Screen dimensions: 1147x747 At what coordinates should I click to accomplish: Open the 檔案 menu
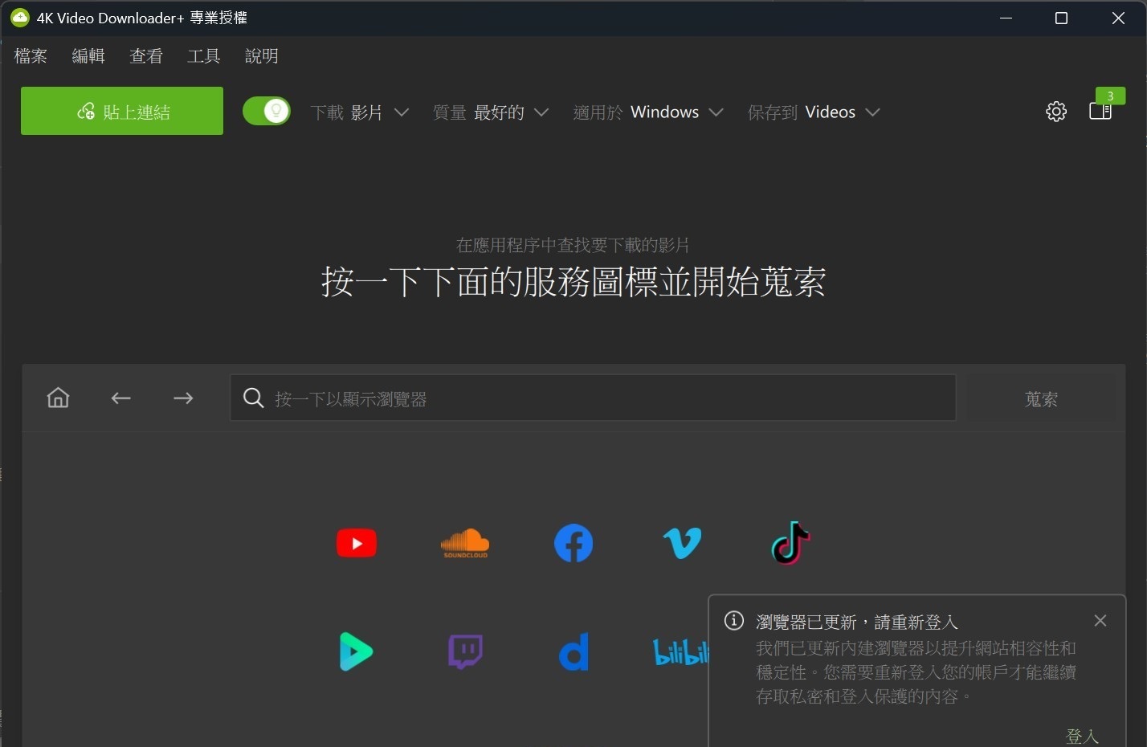31,56
